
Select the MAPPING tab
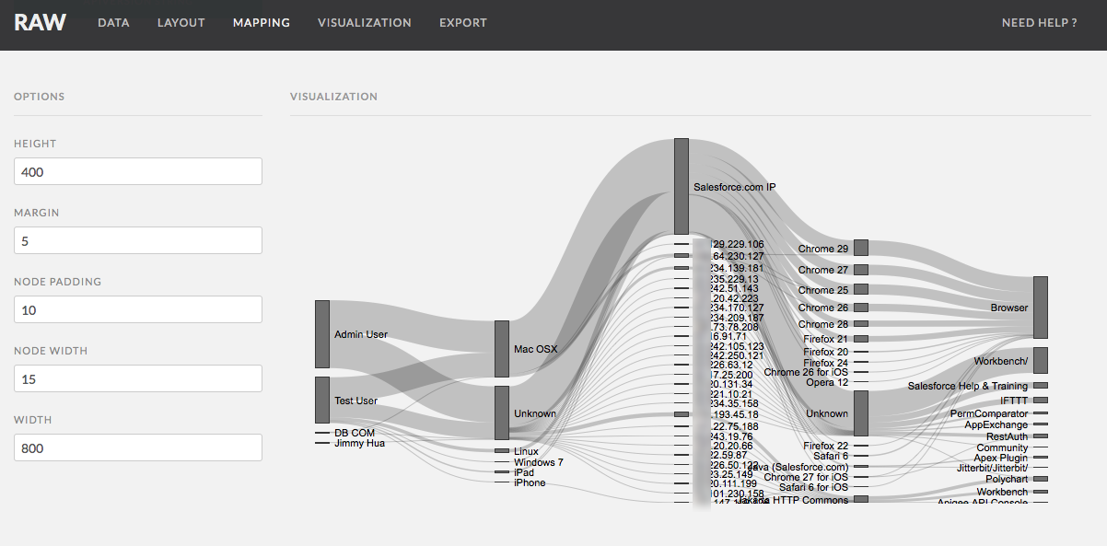(x=262, y=22)
